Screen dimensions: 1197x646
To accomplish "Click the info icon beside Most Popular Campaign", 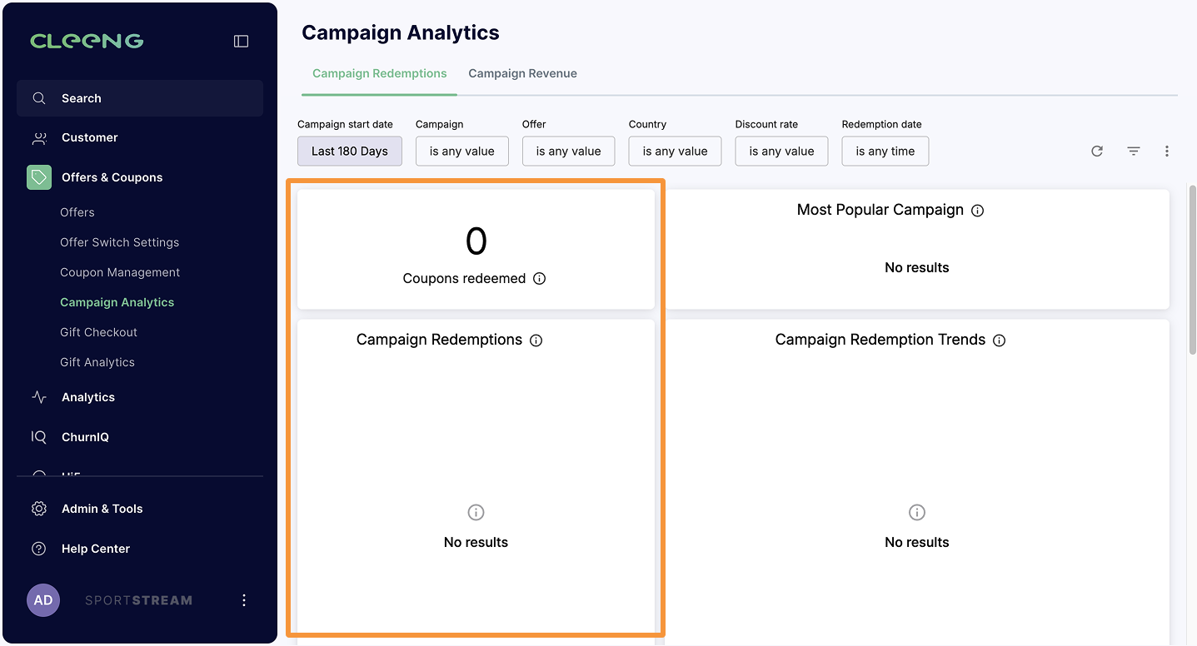I will (x=978, y=211).
